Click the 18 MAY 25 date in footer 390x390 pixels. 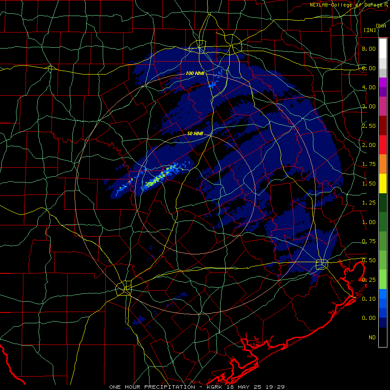click(245, 387)
